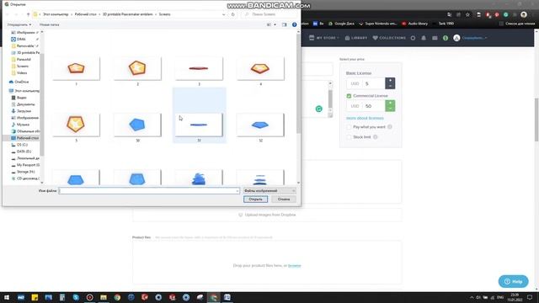Select thumbnail image named 2
The height and width of the screenshot is (303, 539).
tap(137, 69)
